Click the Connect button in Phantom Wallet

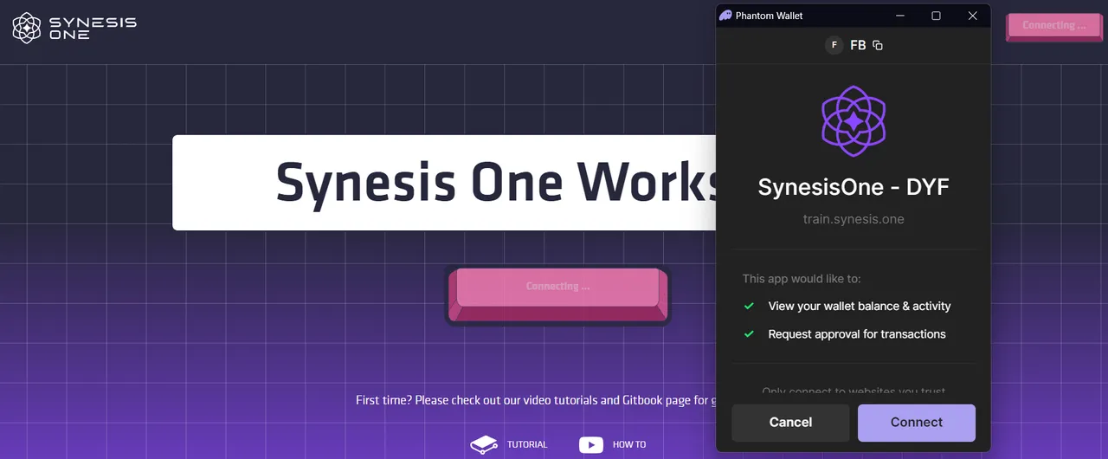(x=917, y=423)
